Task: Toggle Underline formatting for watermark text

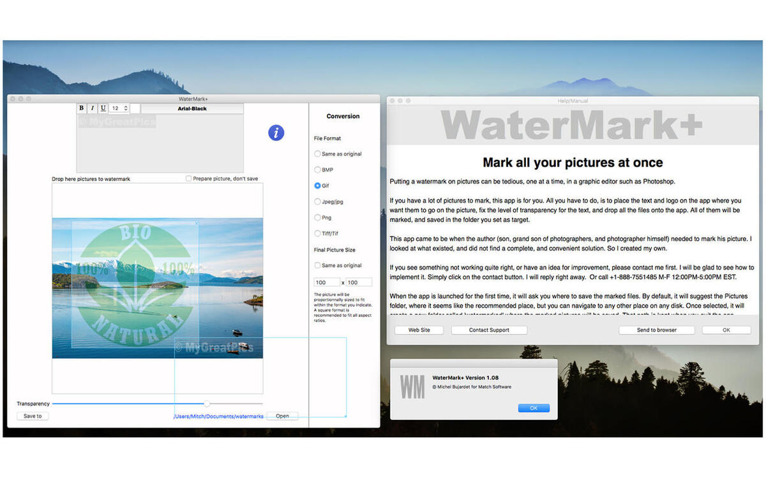Action: click(103, 108)
